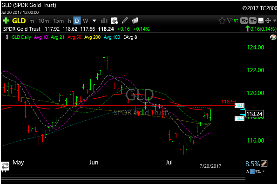The width and height of the screenshot is (277, 184).
Task: Switch to the 'm' one-minute time frame
Action: [x=32, y=21]
